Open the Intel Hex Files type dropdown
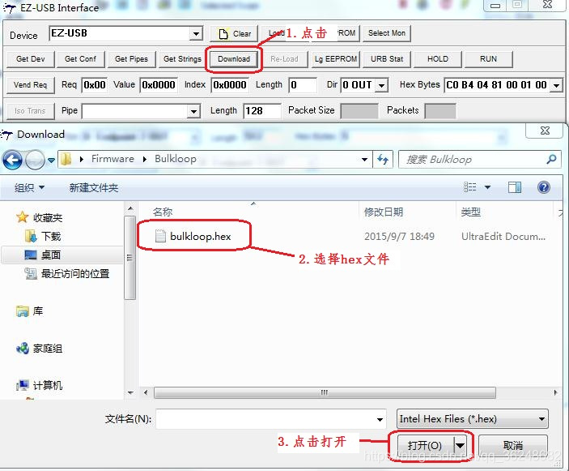This screenshot has width=569, height=471. 472,419
